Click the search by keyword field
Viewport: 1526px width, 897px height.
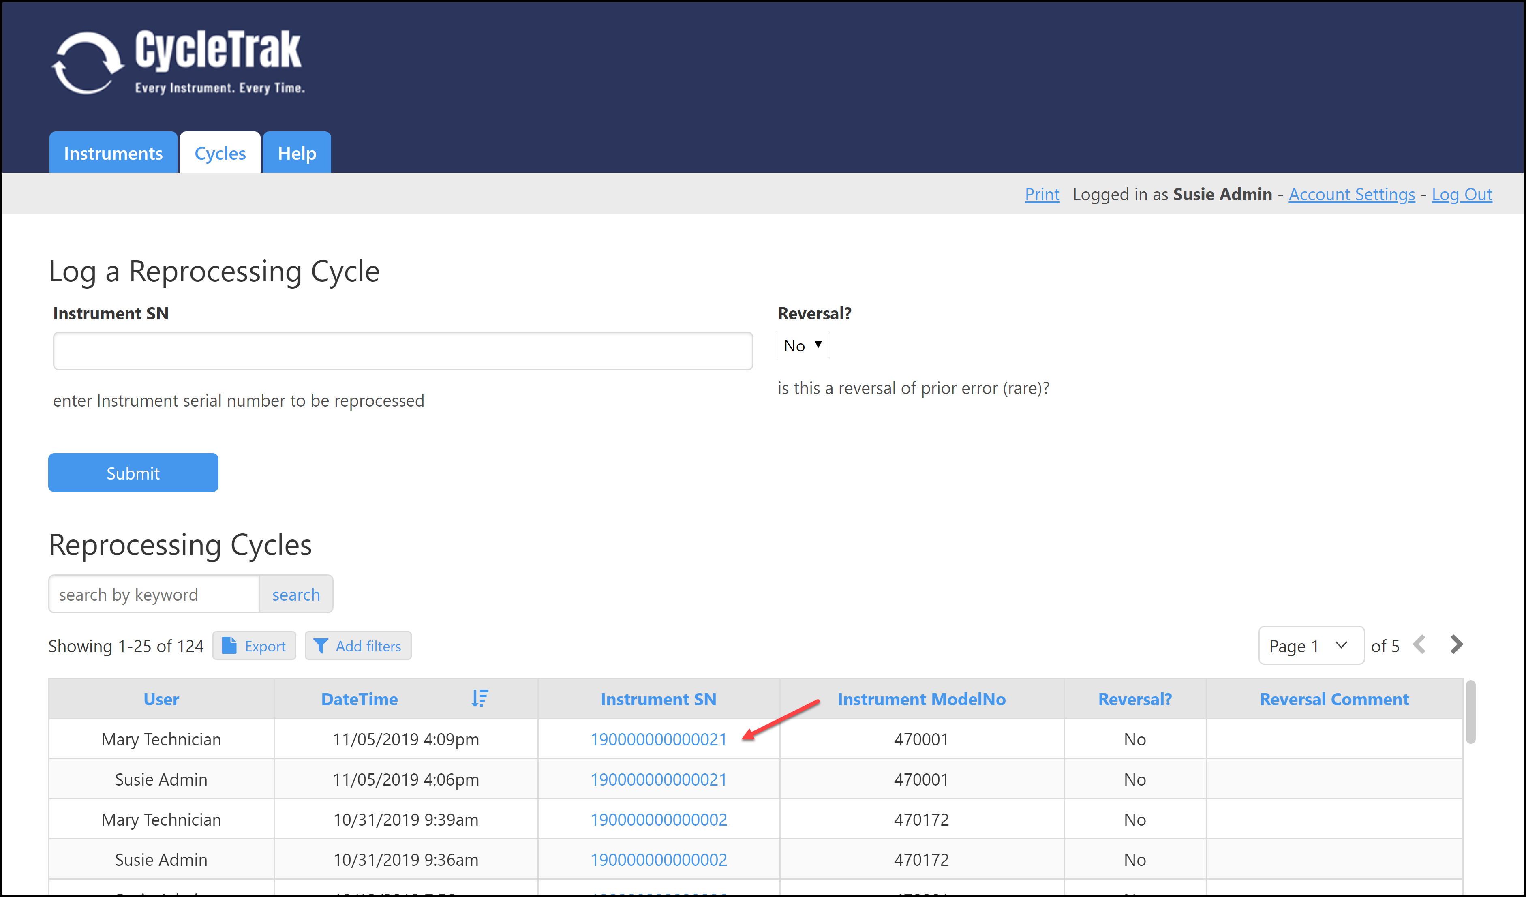(x=154, y=595)
